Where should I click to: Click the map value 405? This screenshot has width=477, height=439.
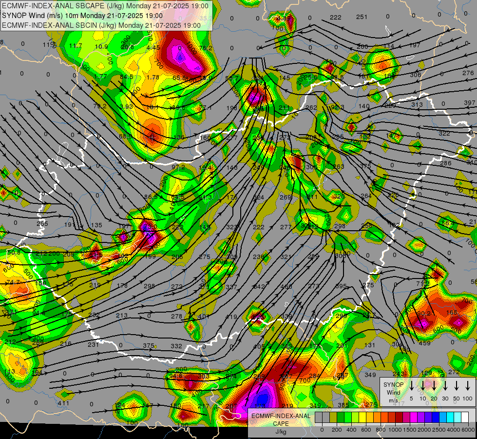click(x=259, y=346)
